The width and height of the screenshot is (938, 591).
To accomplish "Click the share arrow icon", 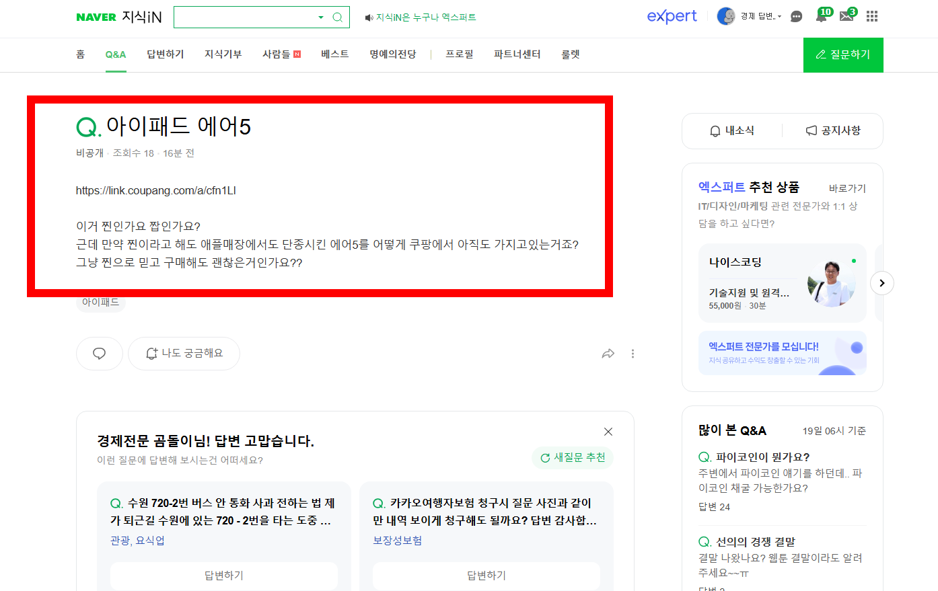I will click(608, 354).
